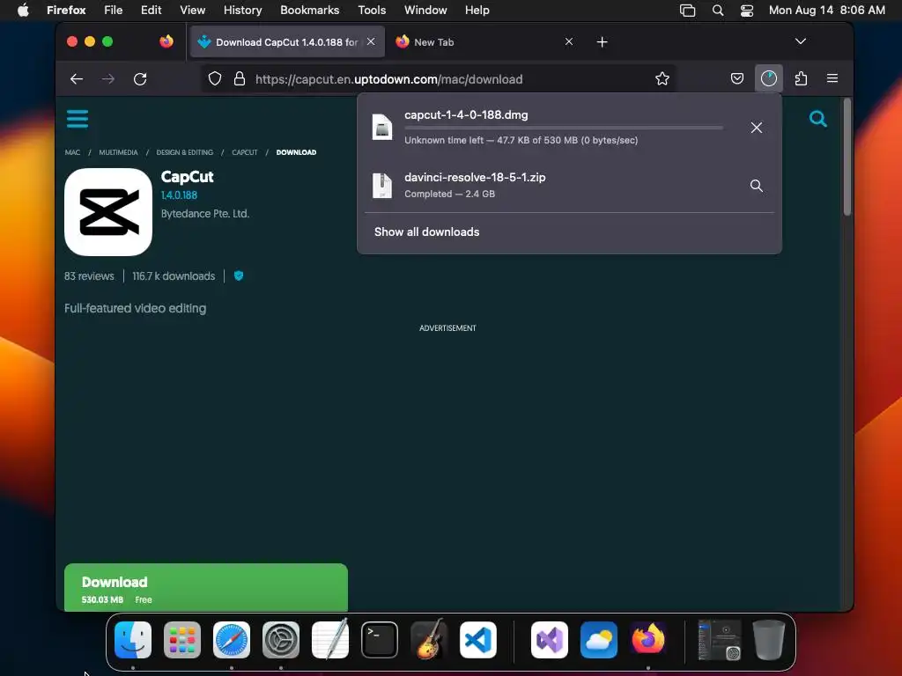Open the View menu
The height and width of the screenshot is (676, 902).
click(192, 11)
